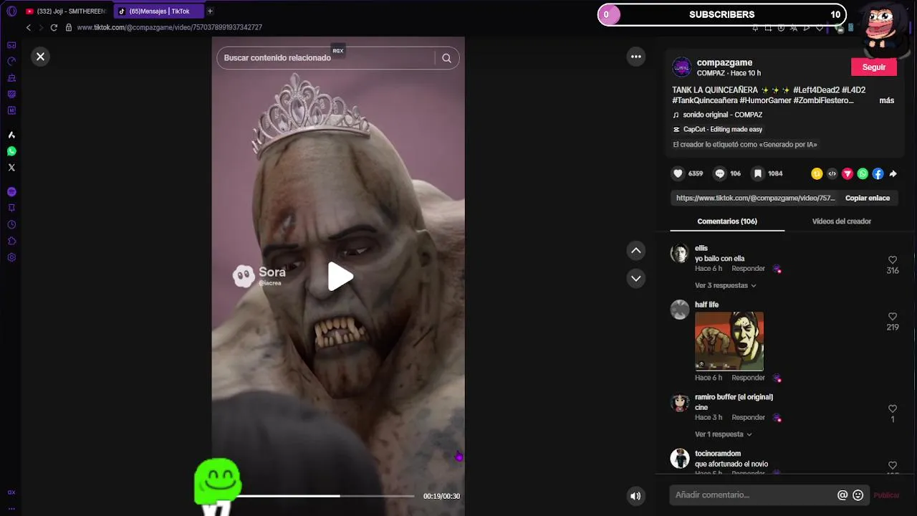This screenshot has width=917, height=516.
Task: Like ellis's comment
Action: 893,260
